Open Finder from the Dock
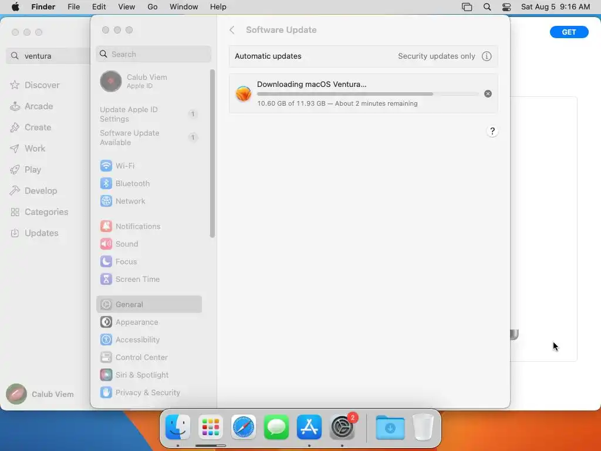 coord(178,427)
